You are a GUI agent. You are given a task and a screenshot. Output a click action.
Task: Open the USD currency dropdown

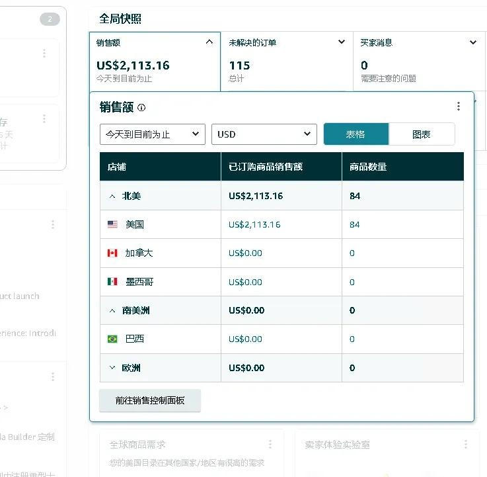264,134
